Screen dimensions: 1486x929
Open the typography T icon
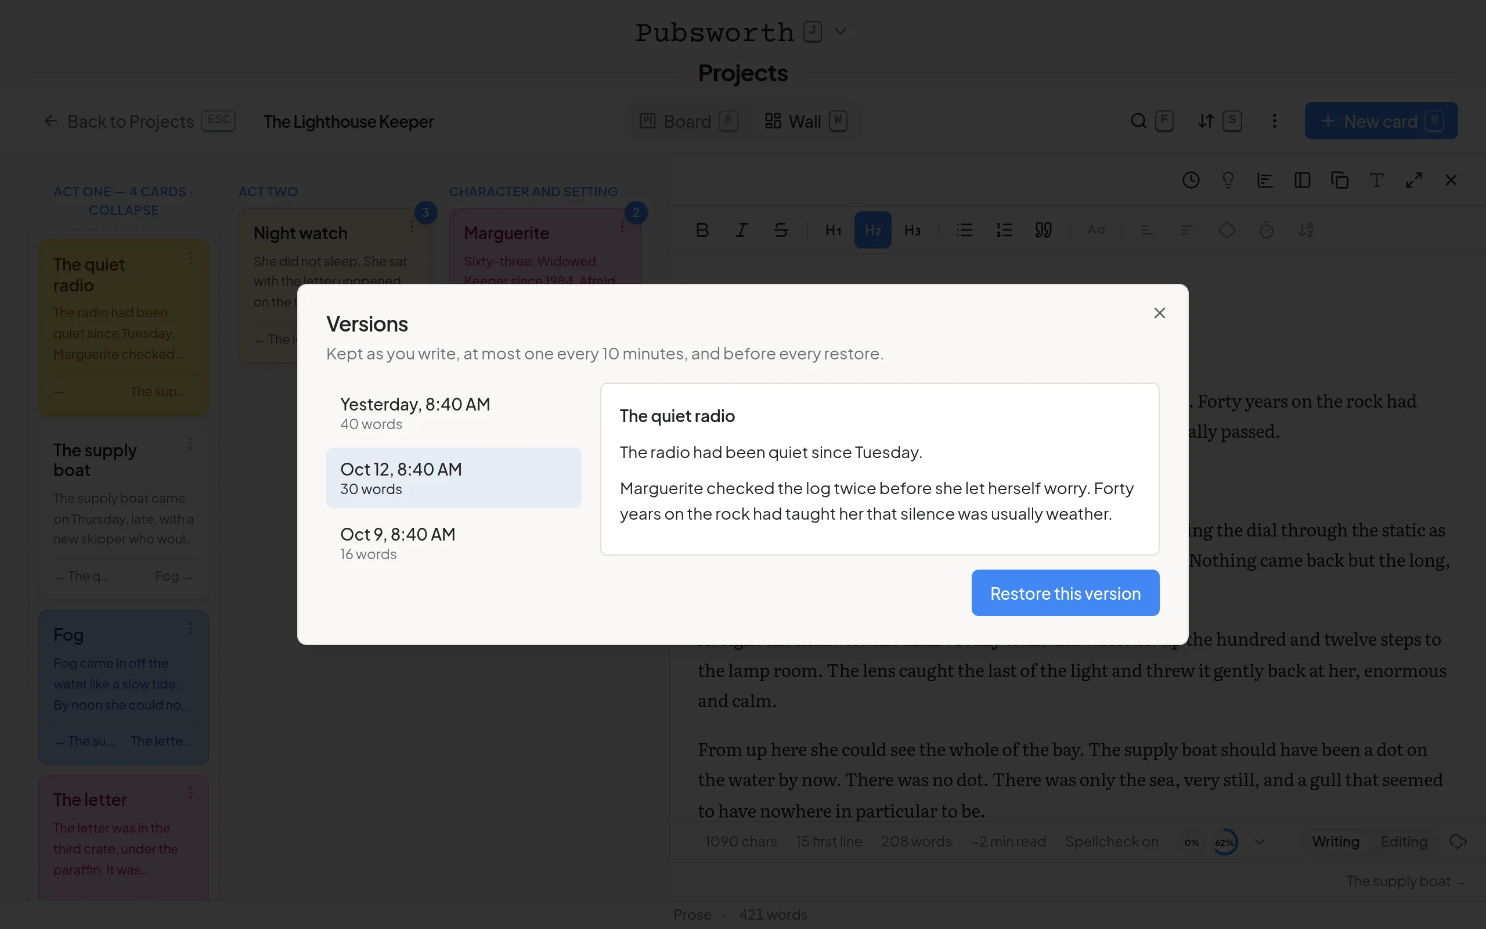(x=1377, y=180)
